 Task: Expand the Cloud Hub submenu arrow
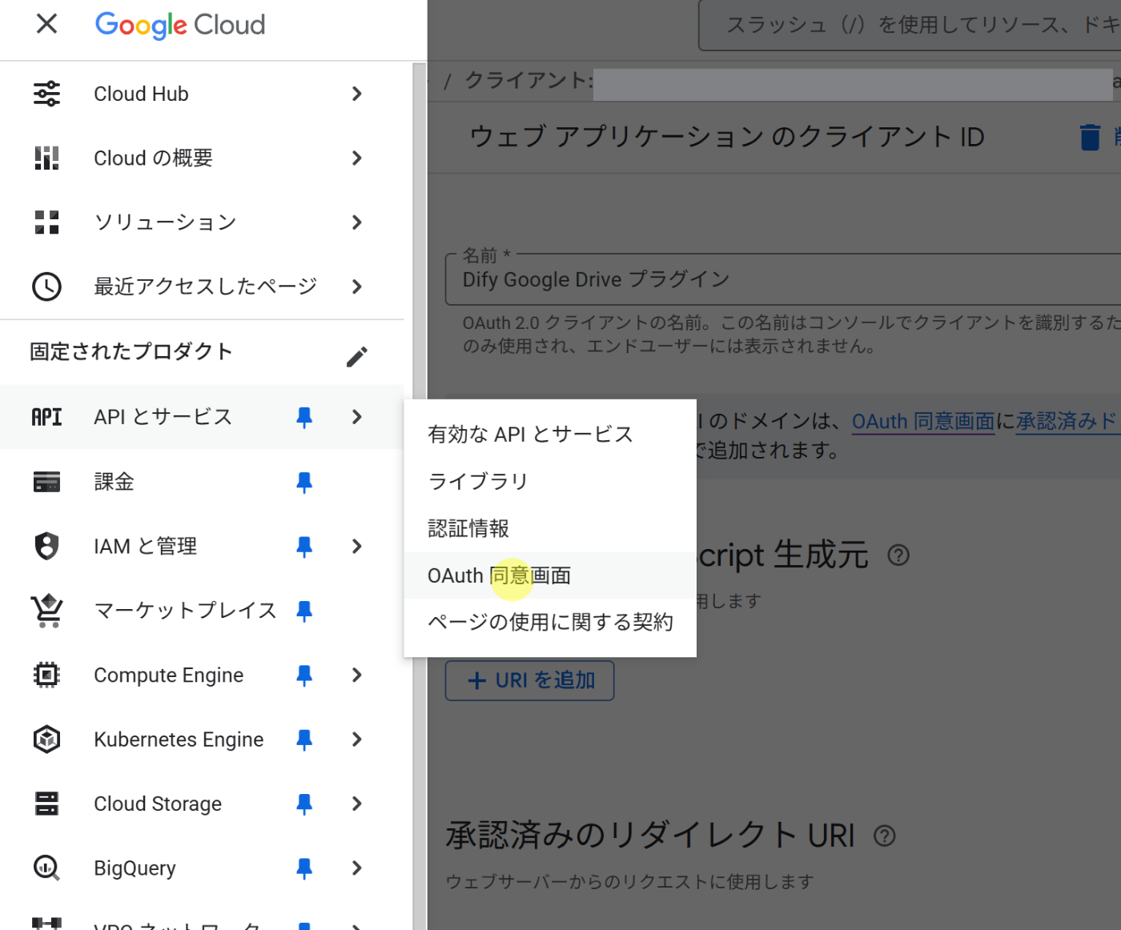click(357, 94)
